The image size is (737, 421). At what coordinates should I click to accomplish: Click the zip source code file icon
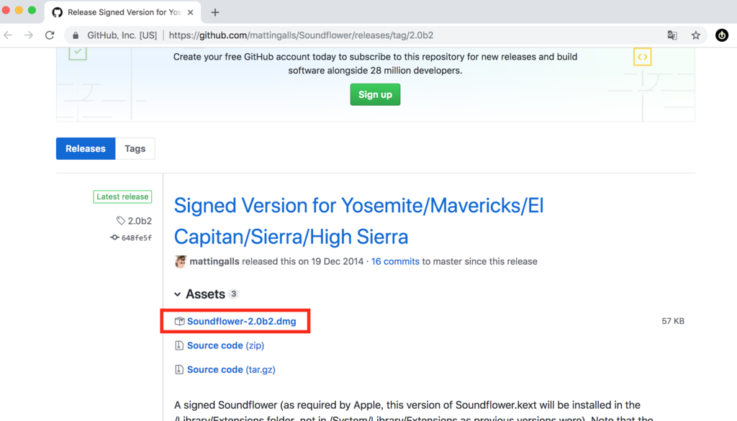click(x=179, y=345)
